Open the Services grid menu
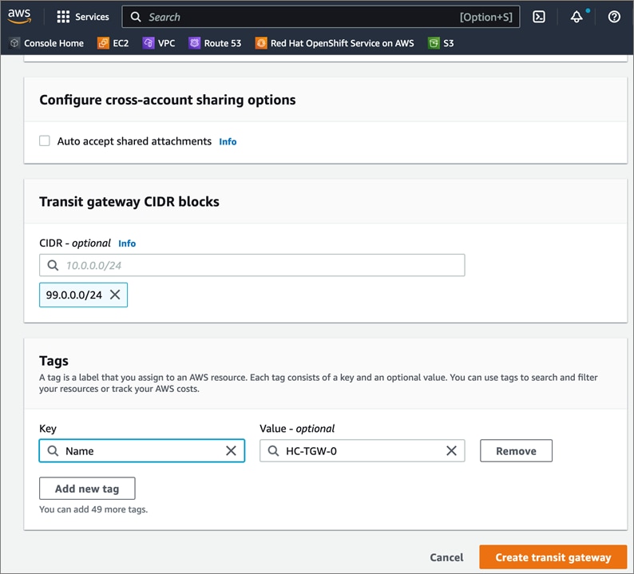 [63, 17]
